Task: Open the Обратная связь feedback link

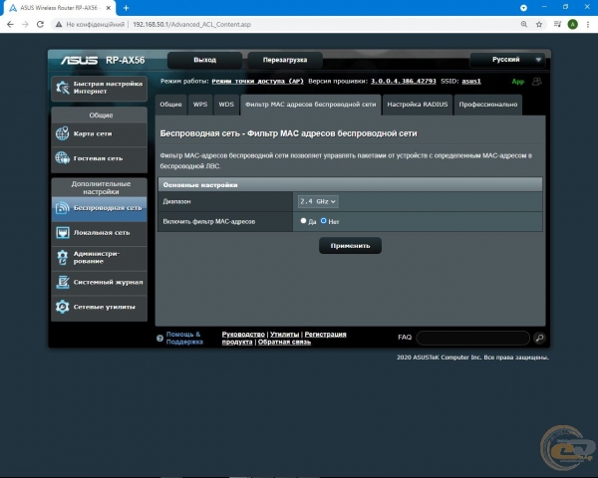Action: [284, 342]
